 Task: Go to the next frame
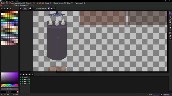coord(29,74)
